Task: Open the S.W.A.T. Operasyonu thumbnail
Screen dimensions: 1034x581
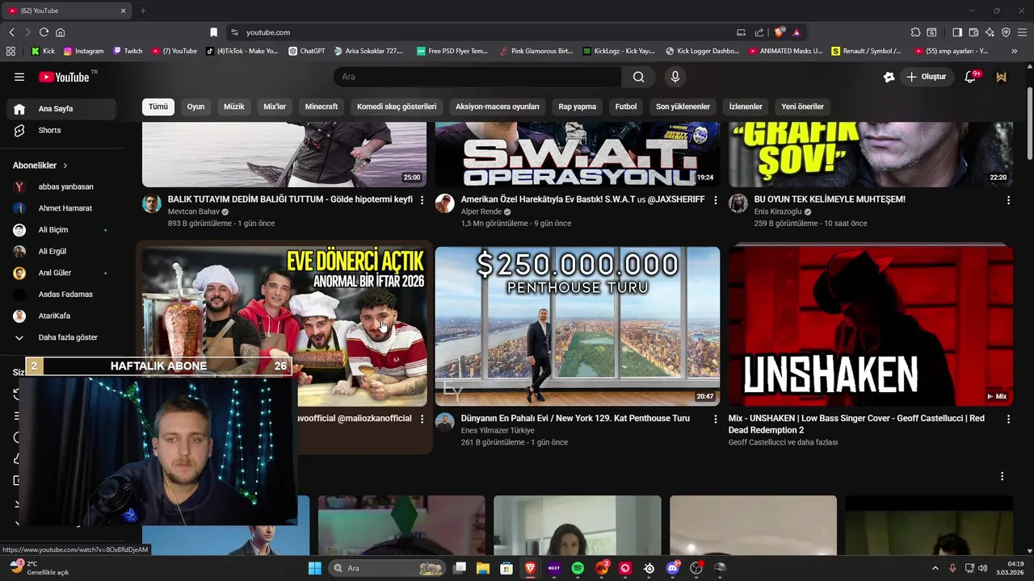Action: (x=578, y=155)
